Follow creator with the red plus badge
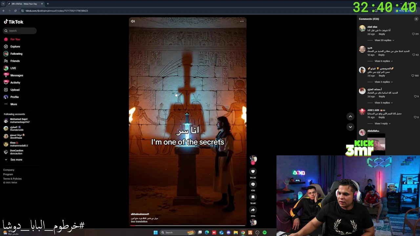 (253, 163)
